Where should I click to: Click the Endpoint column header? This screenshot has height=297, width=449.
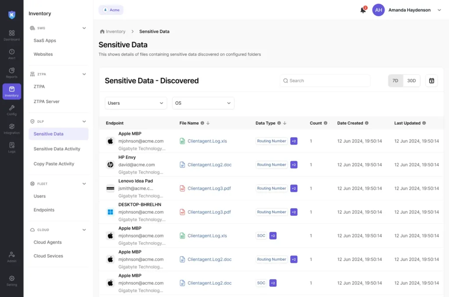(114, 123)
